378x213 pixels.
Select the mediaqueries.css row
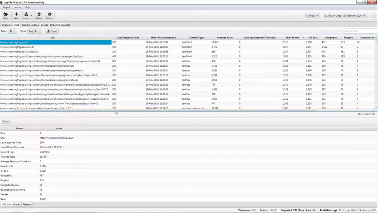(x=187, y=71)
